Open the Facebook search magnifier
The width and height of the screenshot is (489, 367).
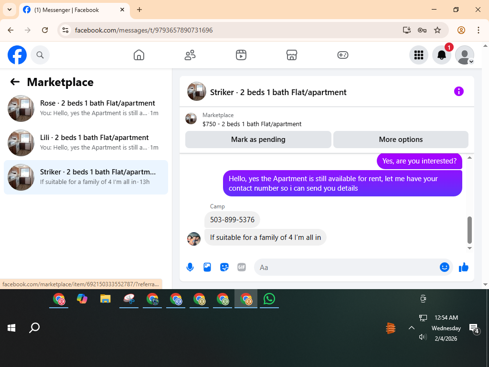coord(40,55)
